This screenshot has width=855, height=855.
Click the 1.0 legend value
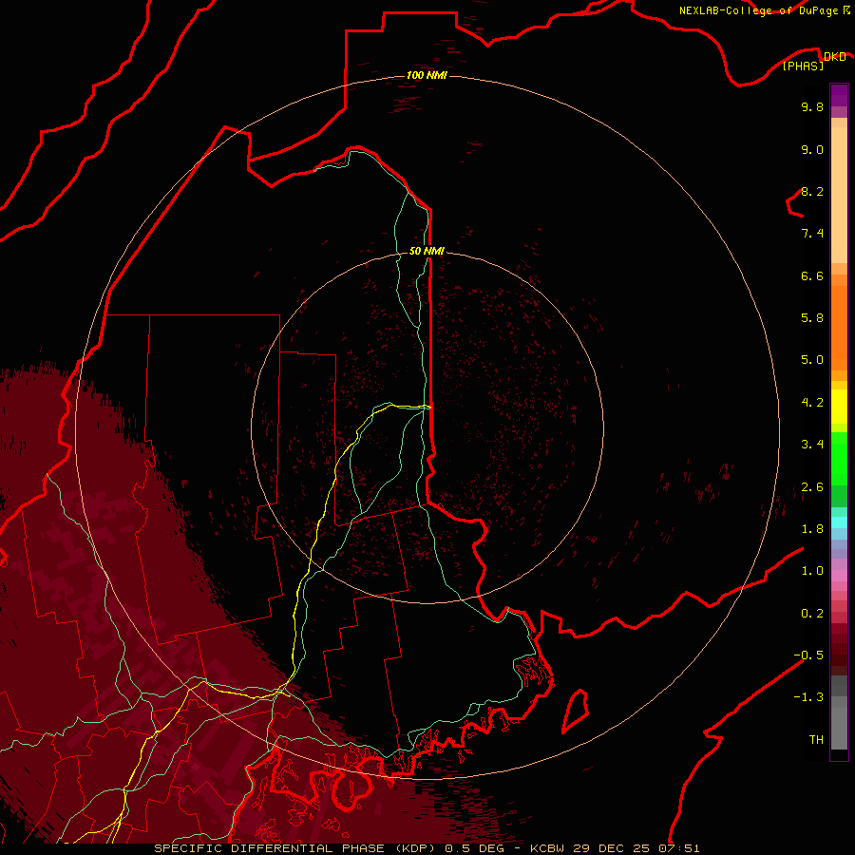click(x=812, y=571)
